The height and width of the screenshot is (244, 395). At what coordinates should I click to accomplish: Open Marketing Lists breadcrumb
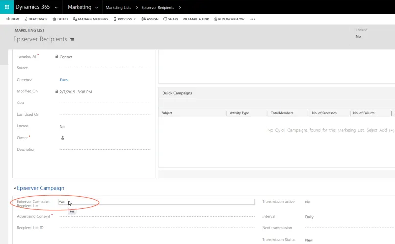pyautogui.click(x=118, y=7)
